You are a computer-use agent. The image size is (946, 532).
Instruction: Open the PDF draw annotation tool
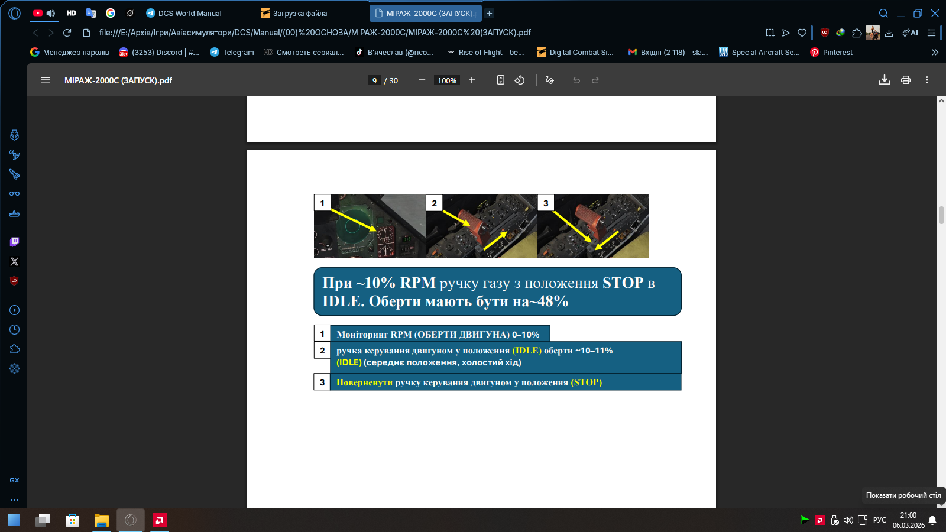coord(549,80)
